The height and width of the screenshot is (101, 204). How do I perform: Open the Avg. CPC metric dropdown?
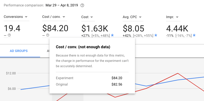(132, 17)
